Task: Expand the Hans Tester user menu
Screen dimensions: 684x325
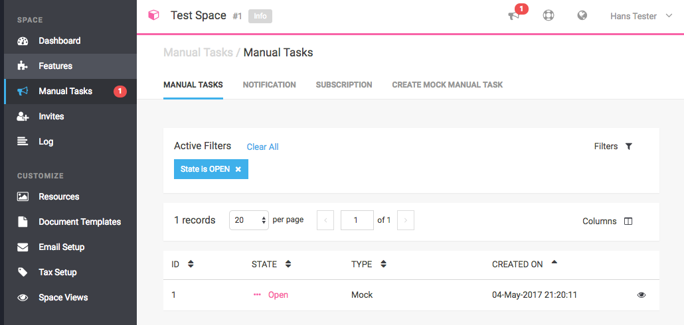Action: click(641, 16)
